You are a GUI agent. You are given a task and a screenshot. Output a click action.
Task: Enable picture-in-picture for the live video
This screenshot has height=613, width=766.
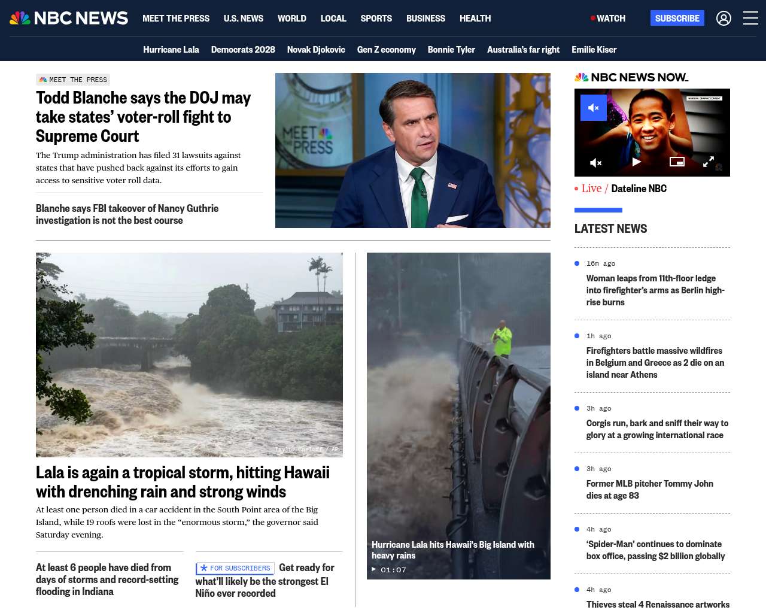coord(677,162)
